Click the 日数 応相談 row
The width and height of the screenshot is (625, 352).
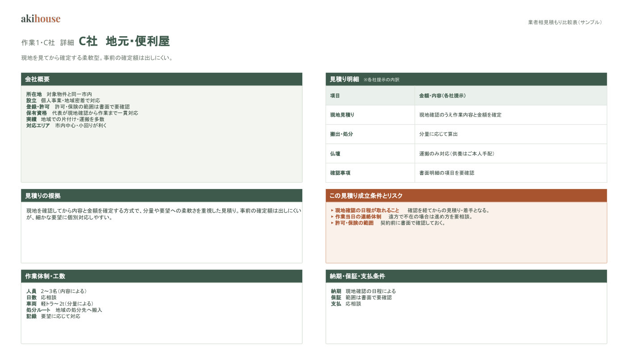coord(41,298)
